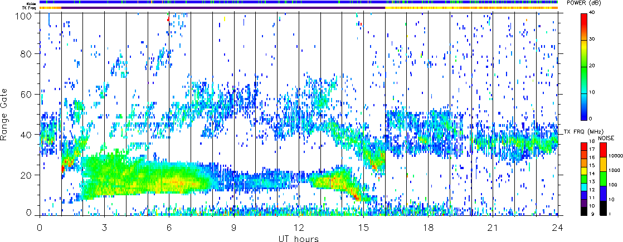
Task: Click the "3" UT hours tick label
Action: pyautogui.click(x=105, y=228)
